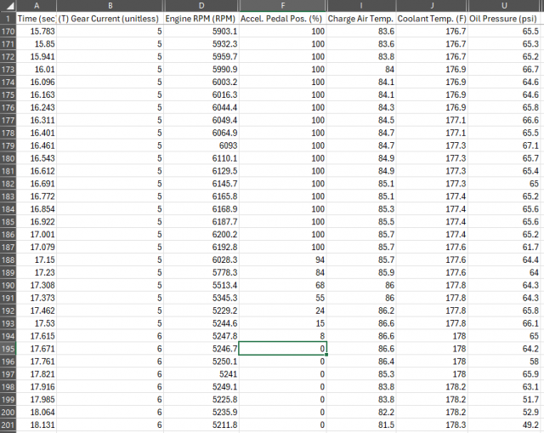Click column D header

coord(201,5)
